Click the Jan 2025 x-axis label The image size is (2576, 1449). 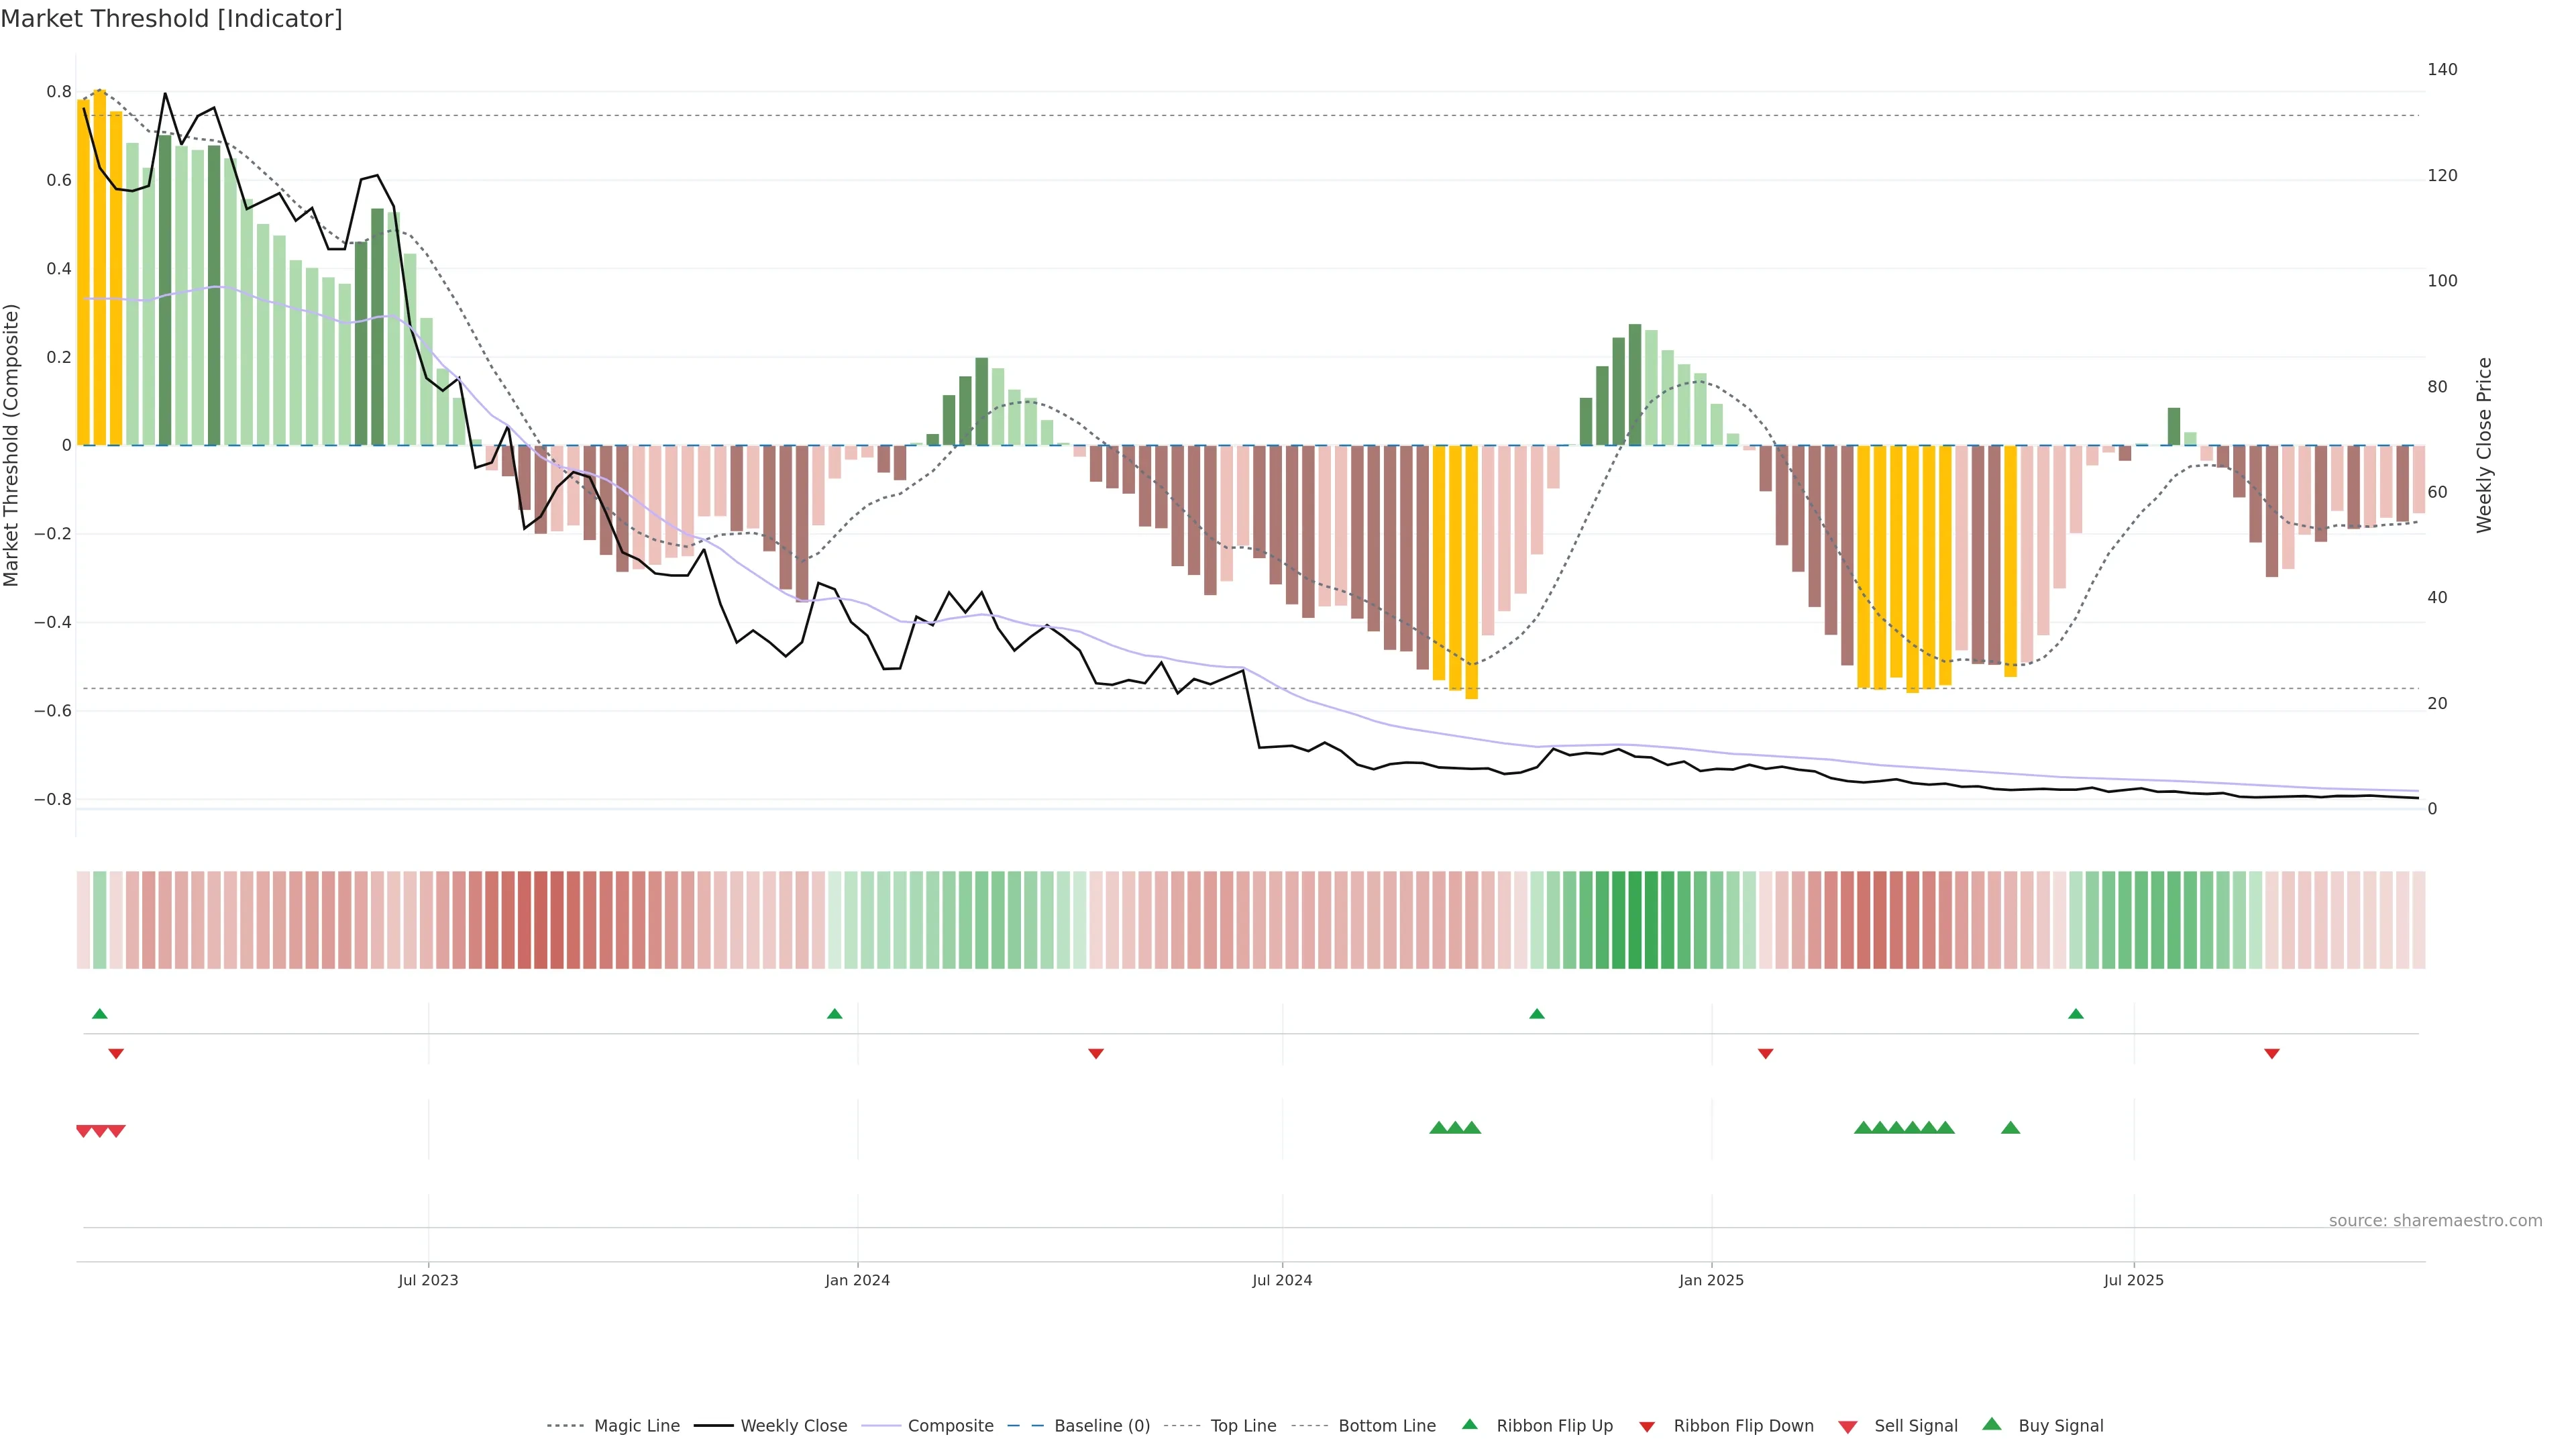point(1711,1280)
